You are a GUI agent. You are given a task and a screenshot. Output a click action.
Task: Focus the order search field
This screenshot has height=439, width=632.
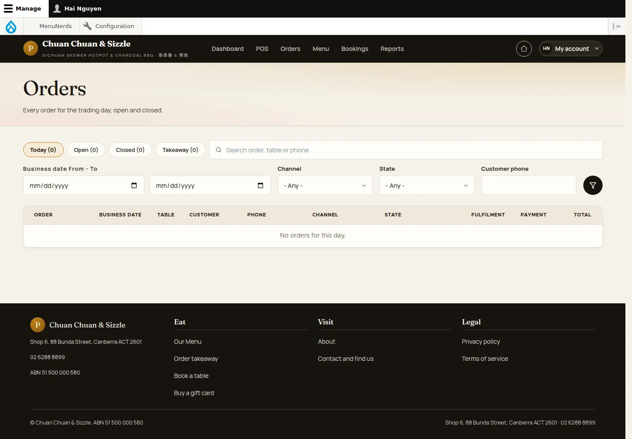point(406,150)
